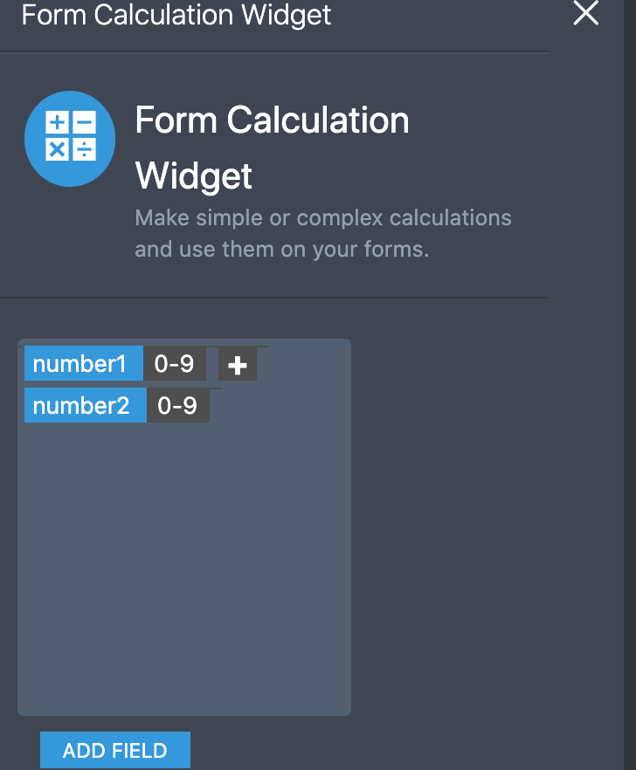
Task: Click ADD FIELD to insert another field
Action: [x=114, y=750]
